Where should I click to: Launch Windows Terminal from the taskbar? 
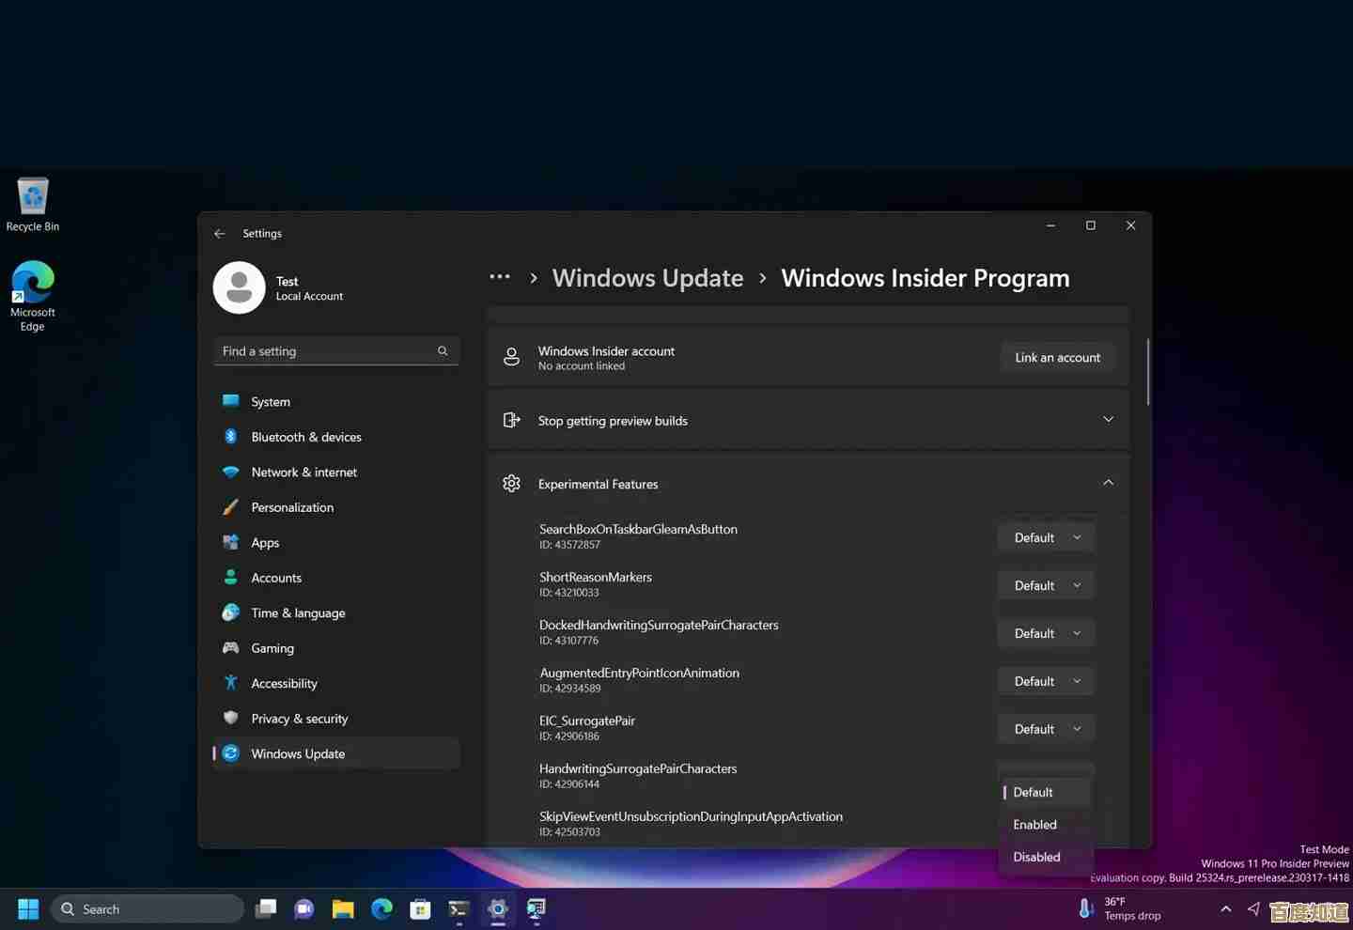coord(459,908)
